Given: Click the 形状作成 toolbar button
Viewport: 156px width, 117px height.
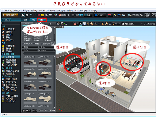Looking at the screenshot, I should click(133, 15).
